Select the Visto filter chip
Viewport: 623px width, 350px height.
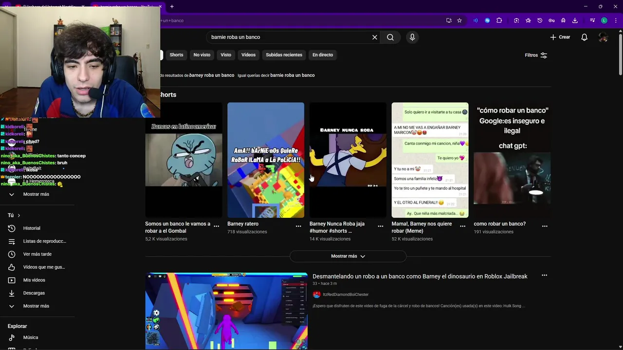(226, 55)
